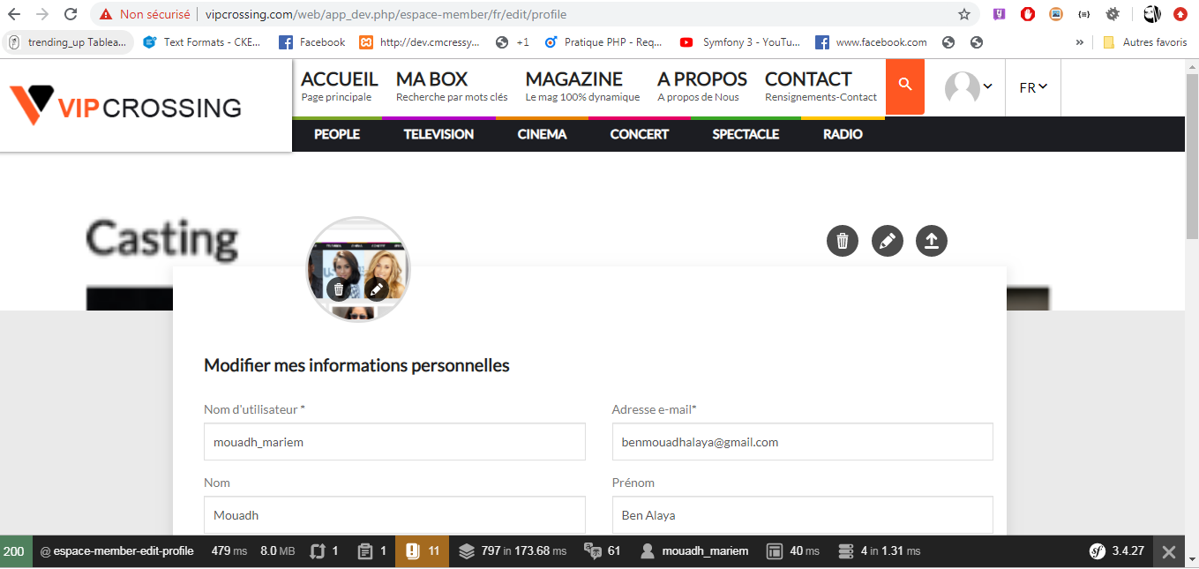Bookmark this page with the star icon
Image resolution: width=1199 pixels, height=569 pixels.
tap(964, 14)
